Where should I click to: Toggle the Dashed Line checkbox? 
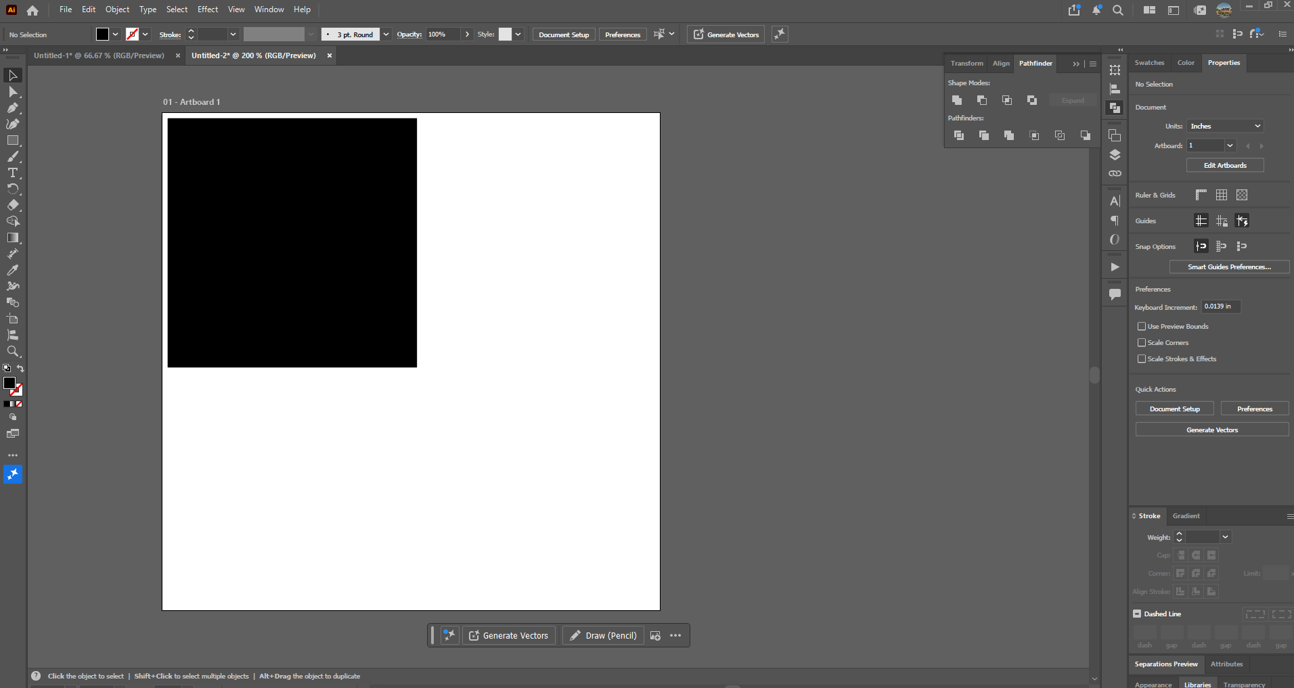[1137, 614]
